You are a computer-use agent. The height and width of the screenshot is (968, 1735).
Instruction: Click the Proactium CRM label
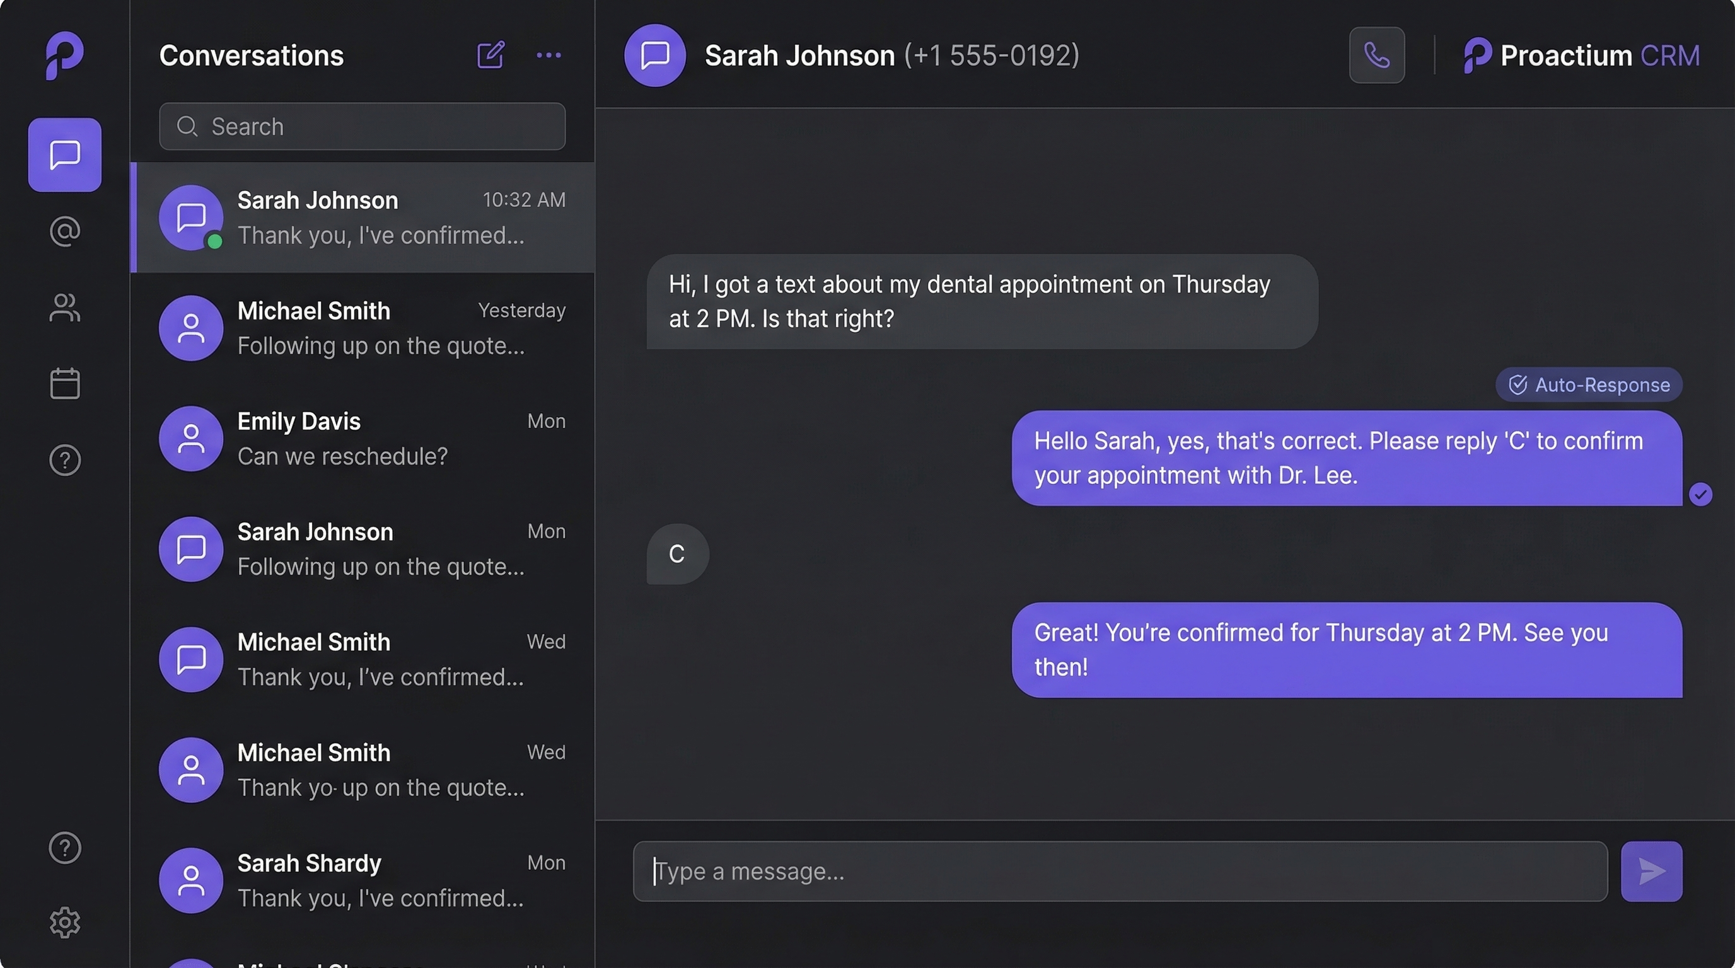pyautogui.click(x=1580, y=55)
